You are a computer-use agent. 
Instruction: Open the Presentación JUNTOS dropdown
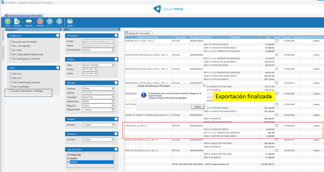(x=113, y=50)
